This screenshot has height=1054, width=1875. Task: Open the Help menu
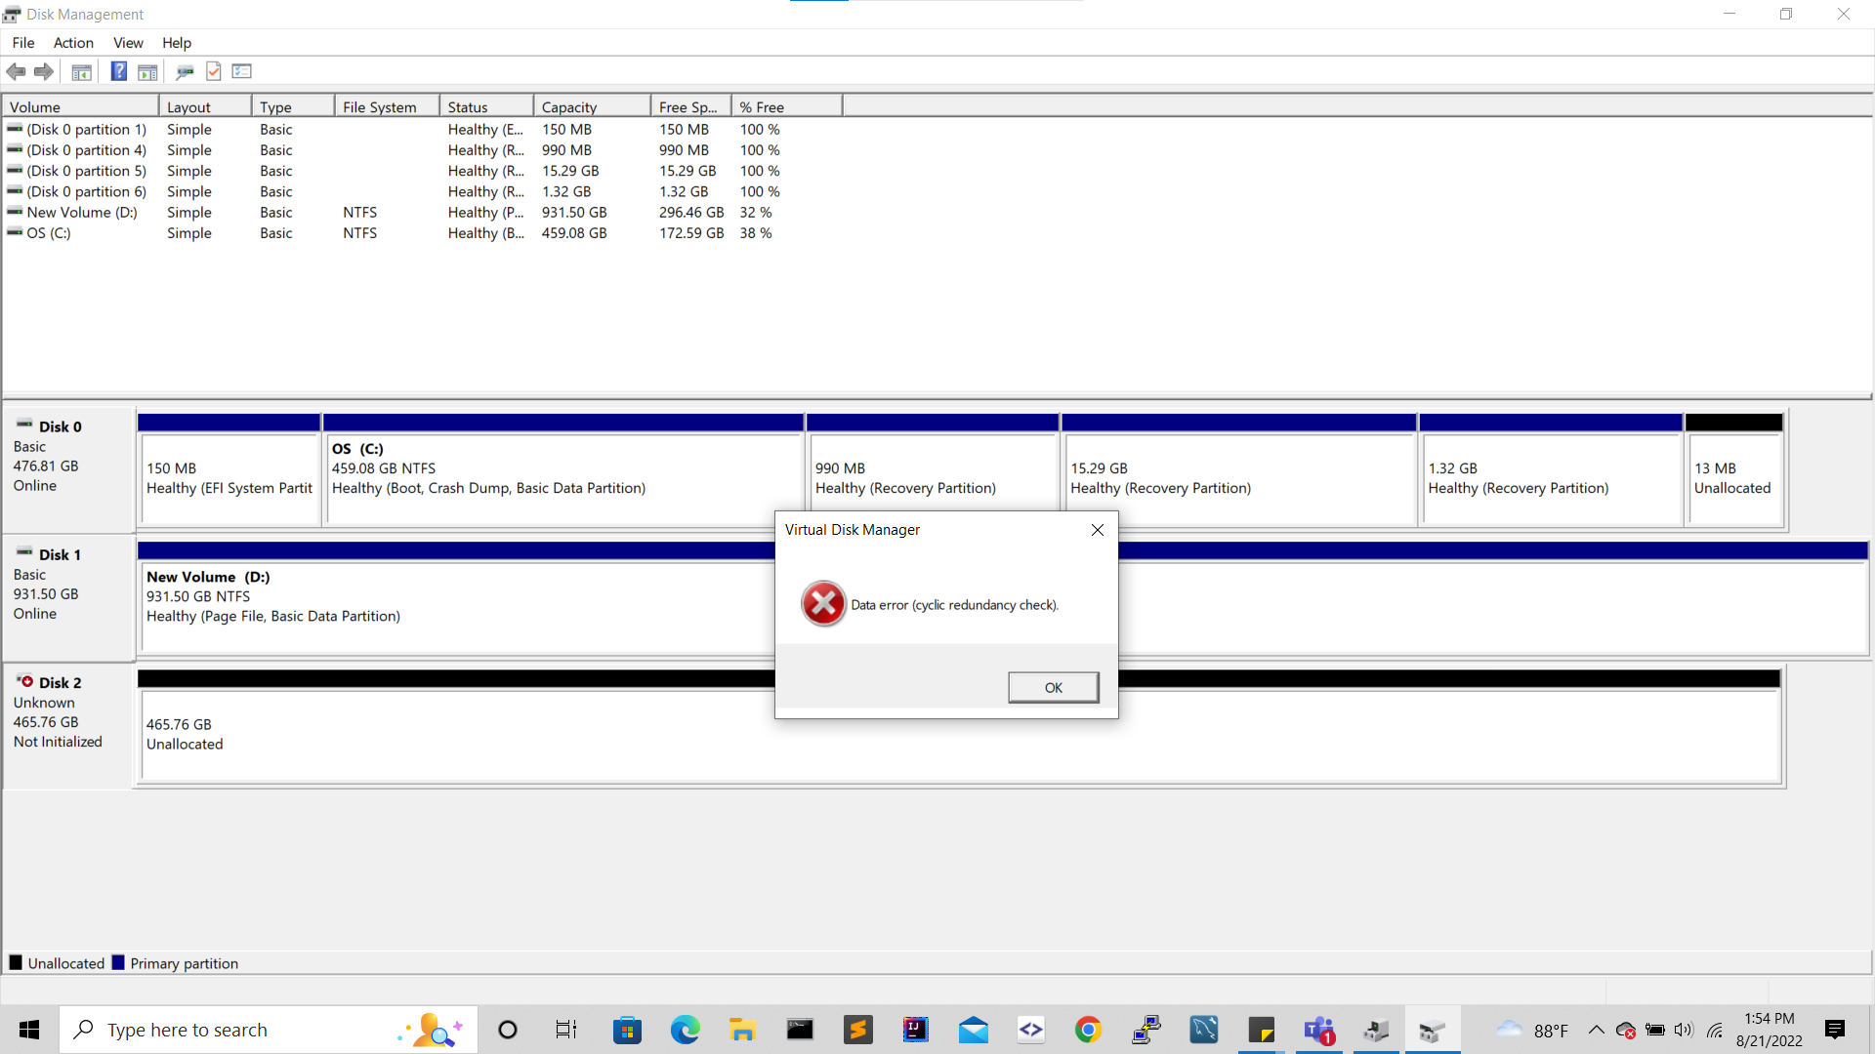177,43
